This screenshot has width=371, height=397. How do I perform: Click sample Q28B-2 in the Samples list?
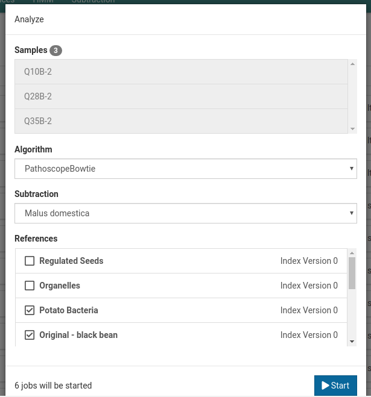click(x=181, y=96)
